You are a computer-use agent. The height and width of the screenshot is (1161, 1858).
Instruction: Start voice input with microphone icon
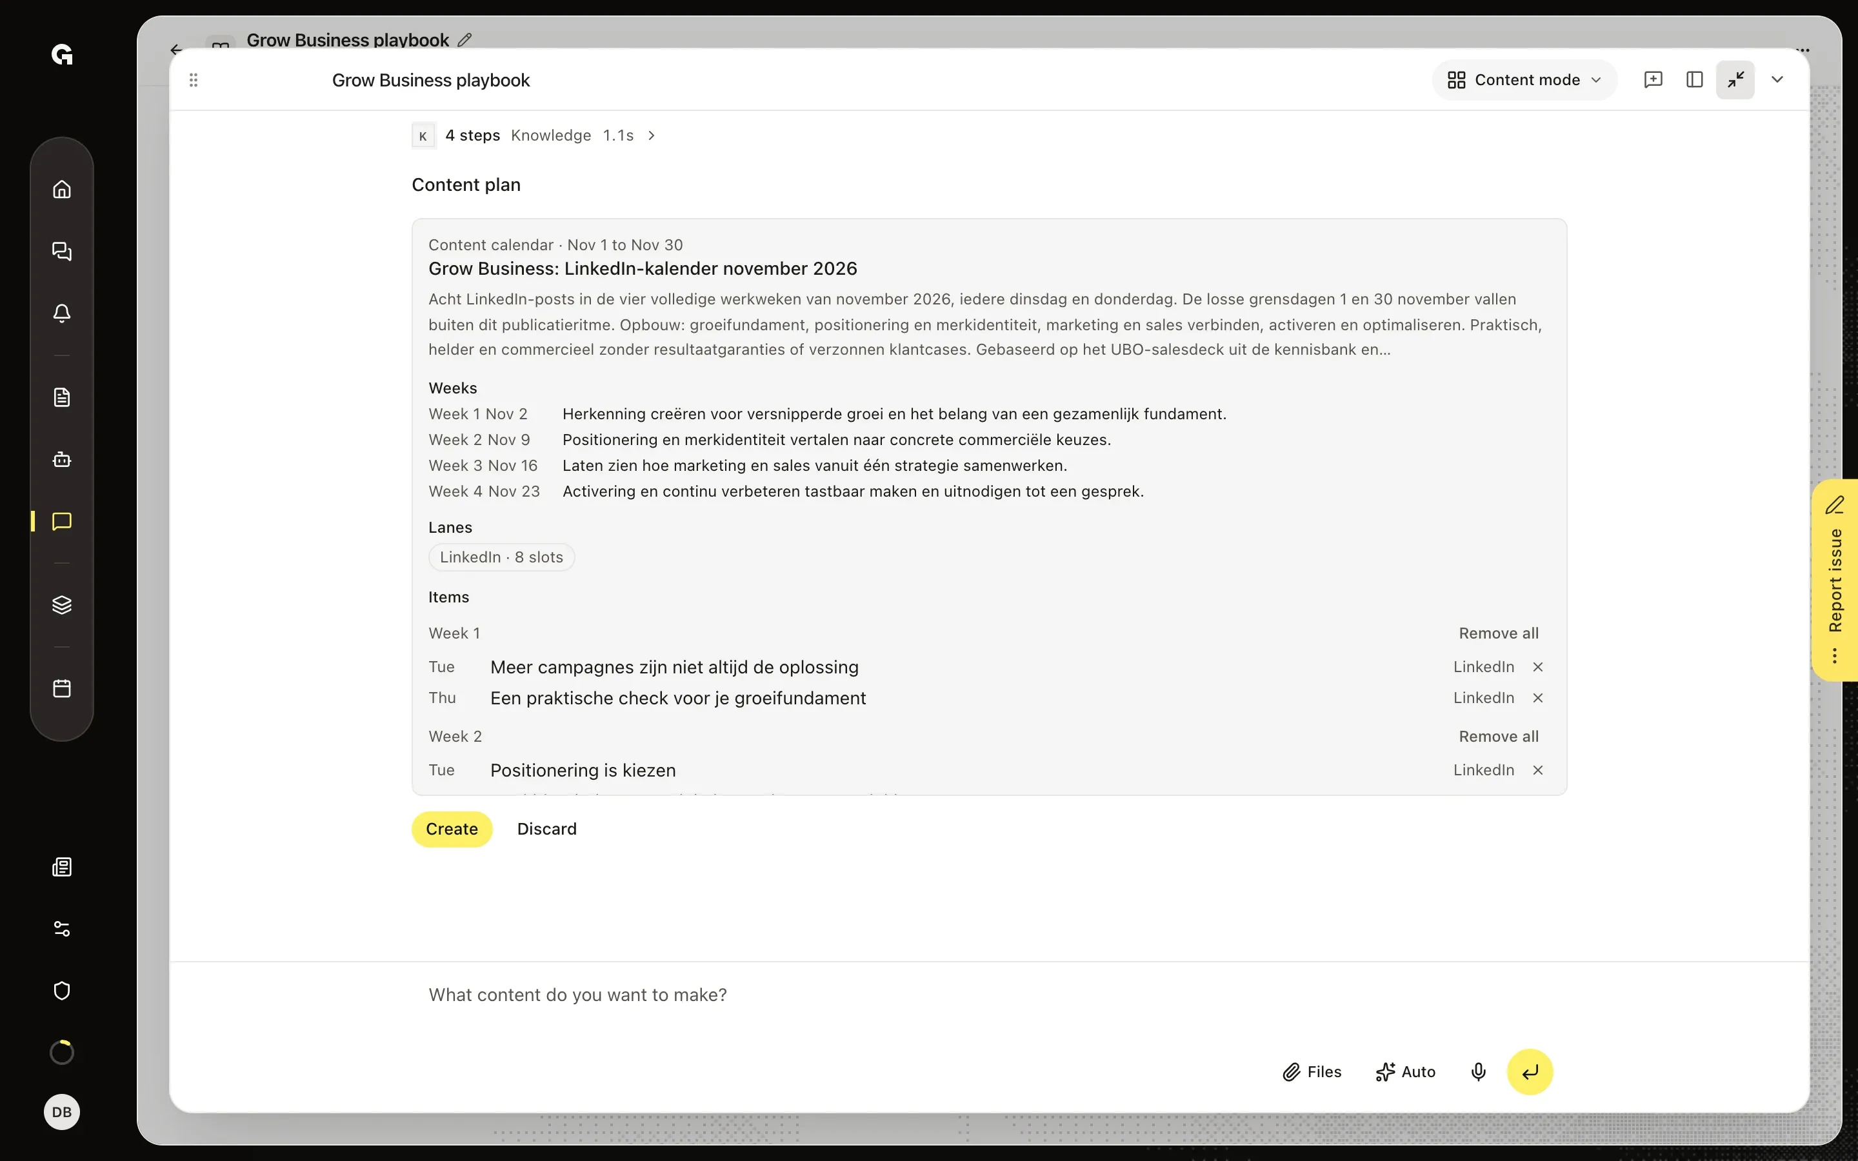tap(1479, 1072)
